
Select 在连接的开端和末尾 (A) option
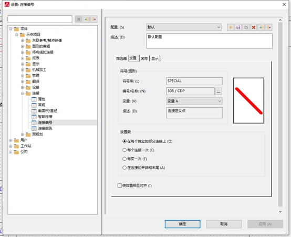click(x=124, y=168)
